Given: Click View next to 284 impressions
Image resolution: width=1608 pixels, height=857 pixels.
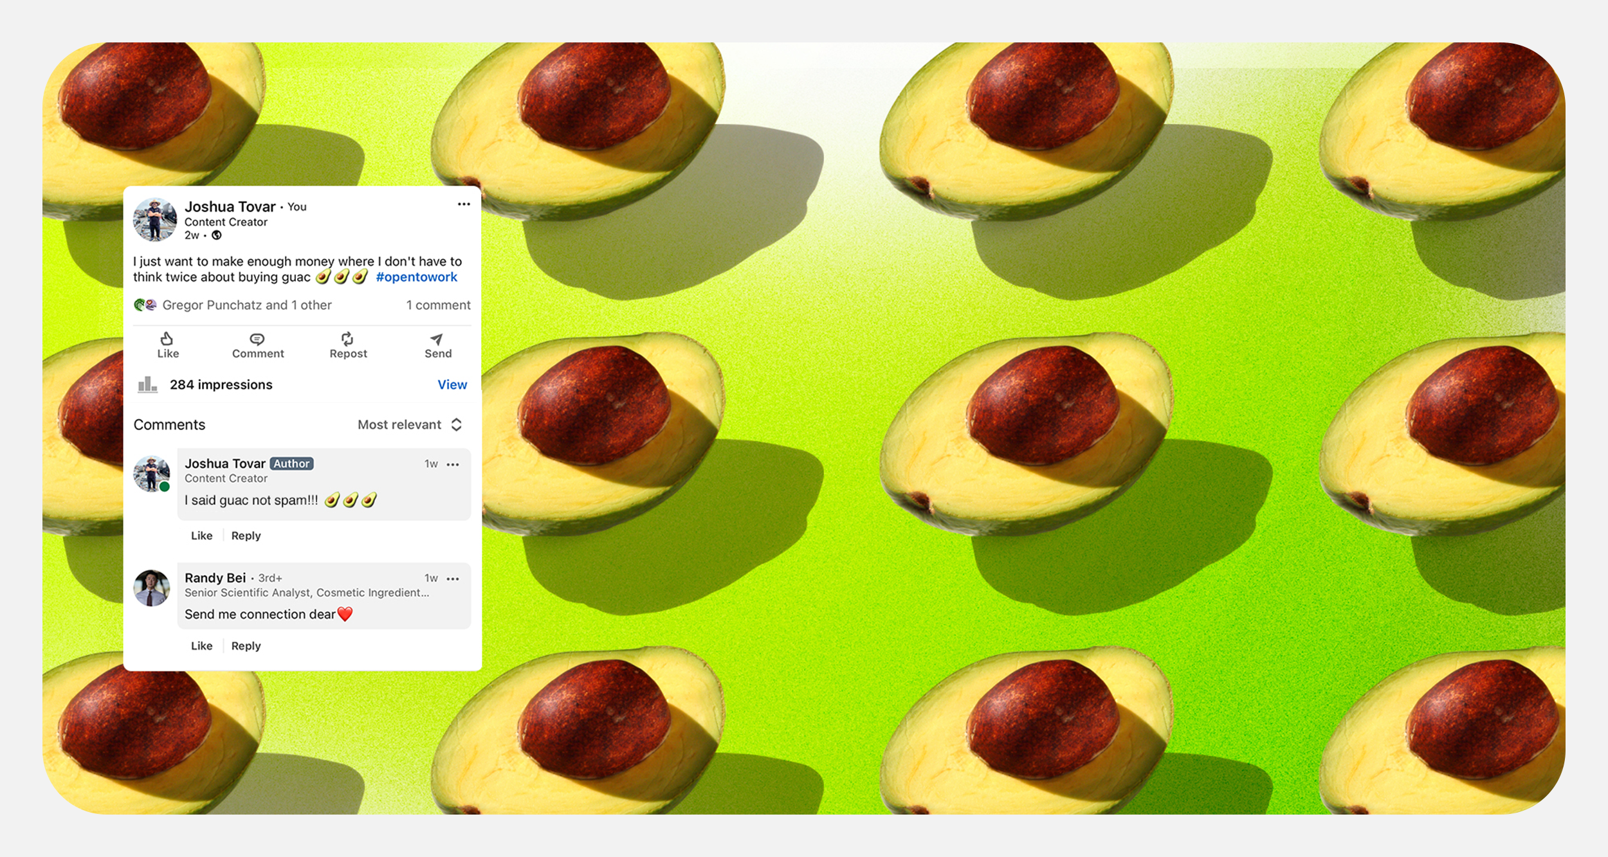Looking at the screenshot, I should (452, 384).
